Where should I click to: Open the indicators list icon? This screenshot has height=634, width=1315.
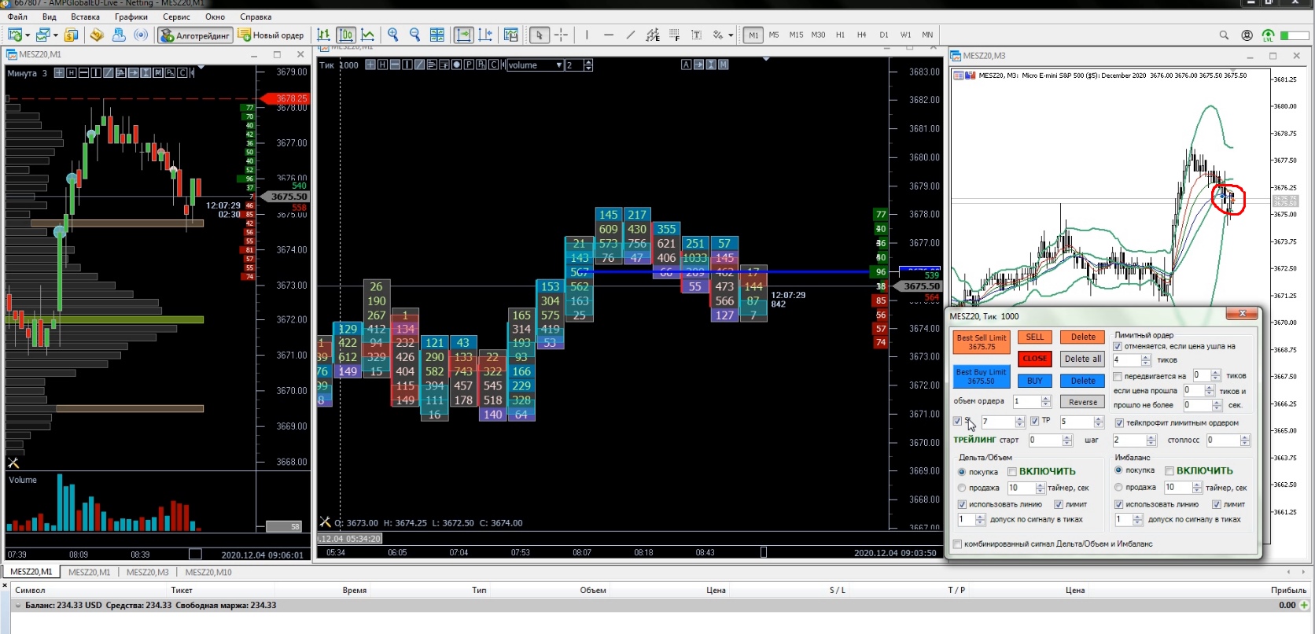click(x=511, y=35)
